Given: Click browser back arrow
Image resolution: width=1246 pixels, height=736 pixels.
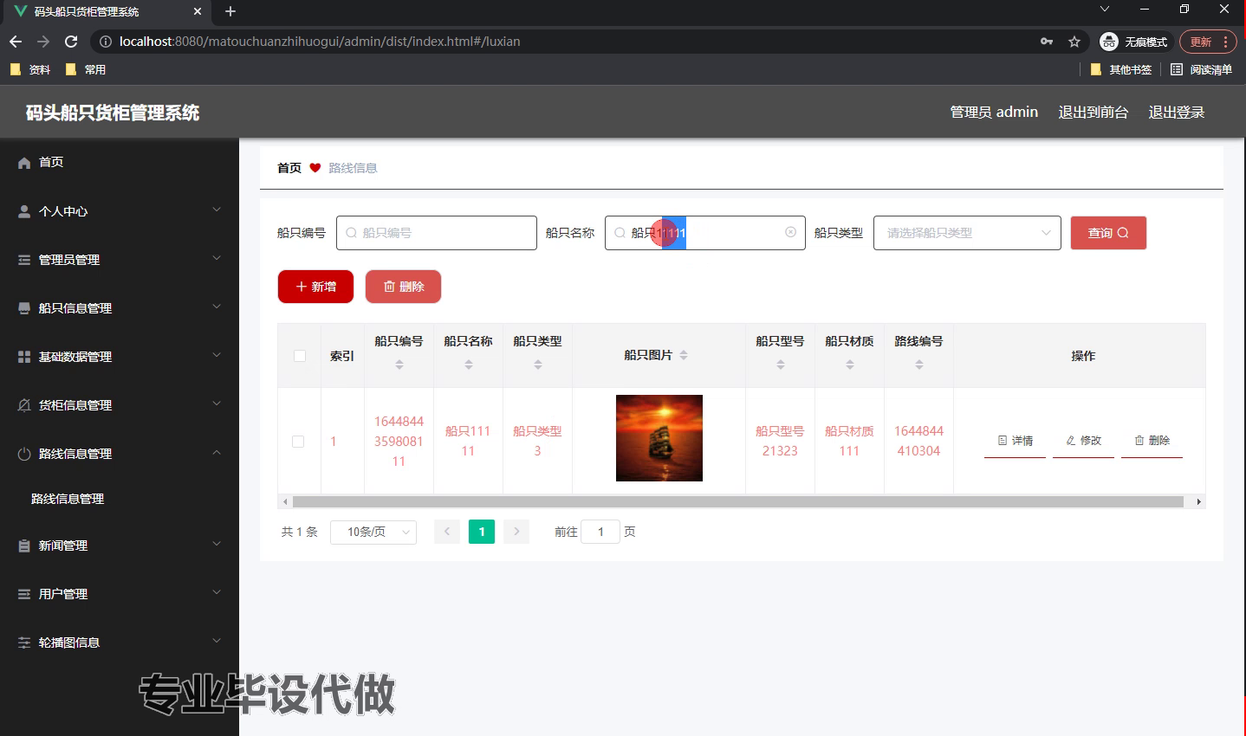Looking at the screenshot, I should [x=16, y=42].
